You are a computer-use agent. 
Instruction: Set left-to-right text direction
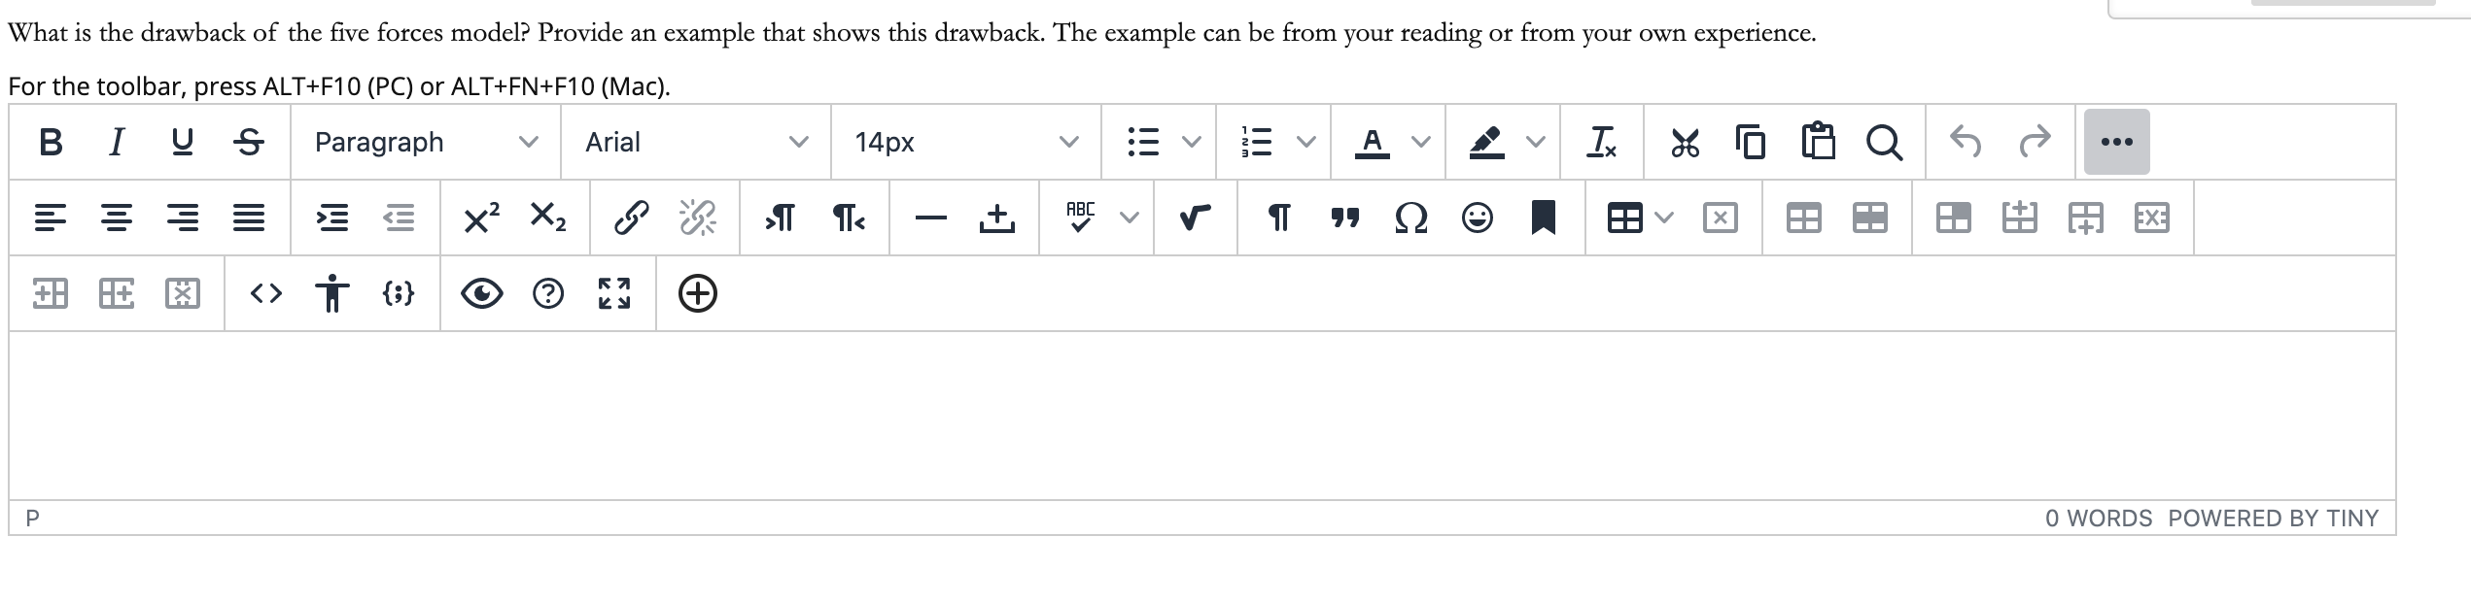pyautogui.click(x=782, y=218)
